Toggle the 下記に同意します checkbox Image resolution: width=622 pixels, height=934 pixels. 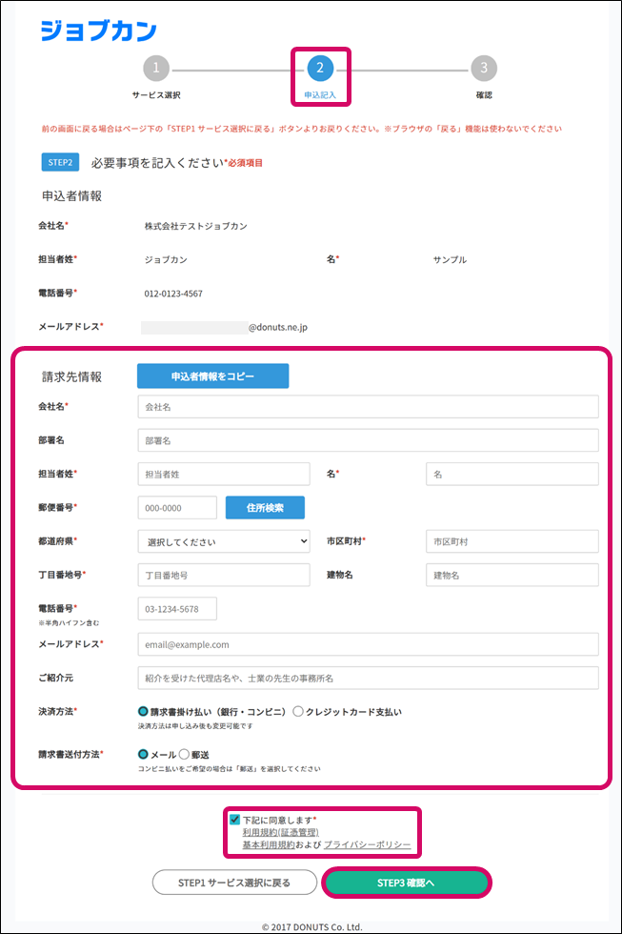(x=235, y=819)
